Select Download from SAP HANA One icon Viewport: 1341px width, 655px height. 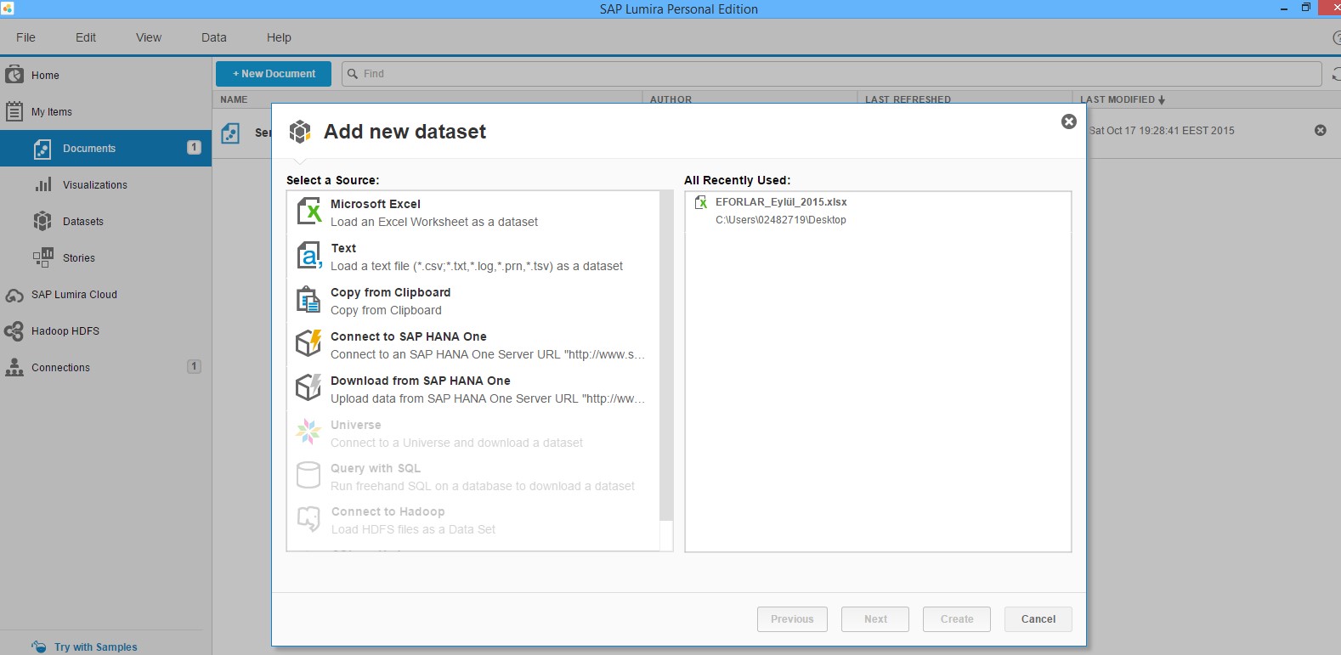coord(308,388)
